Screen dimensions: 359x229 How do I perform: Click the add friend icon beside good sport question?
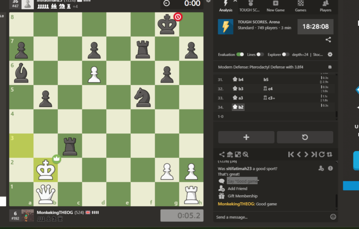[x=321, y=168]
